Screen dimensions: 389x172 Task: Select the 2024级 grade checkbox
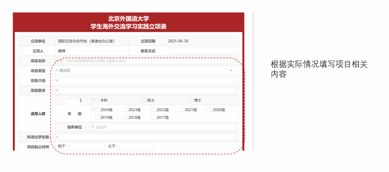click(x=97, y=110)
